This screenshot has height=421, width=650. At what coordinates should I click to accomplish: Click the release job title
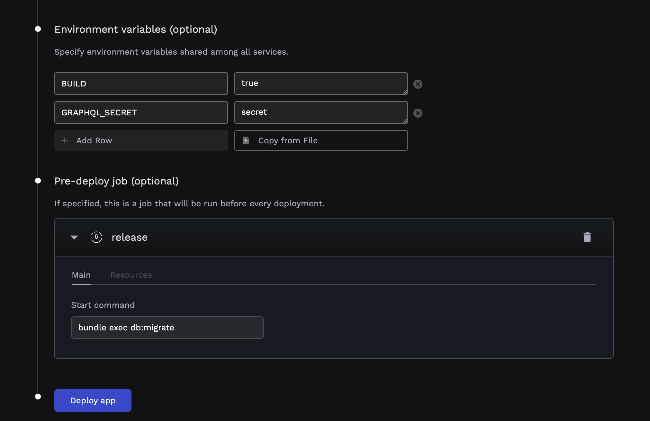[x=130, y=237]
